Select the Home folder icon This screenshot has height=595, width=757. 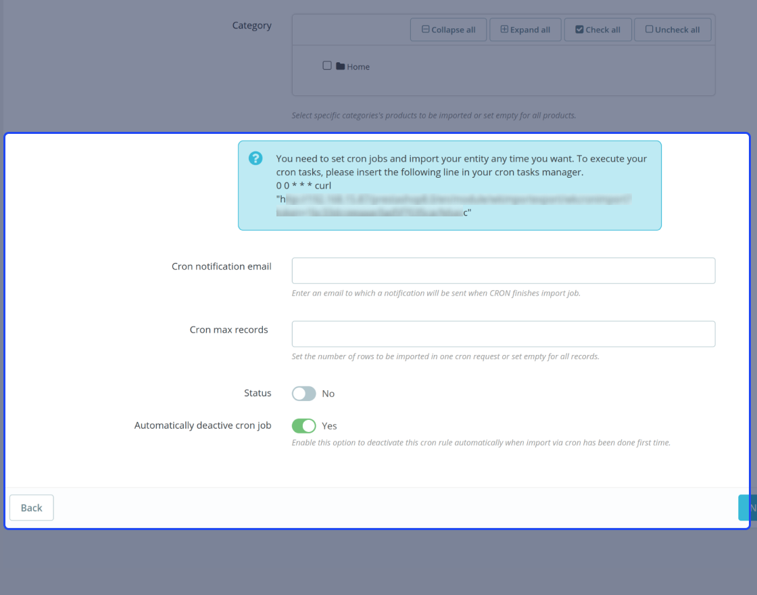[x=341, y=66]
